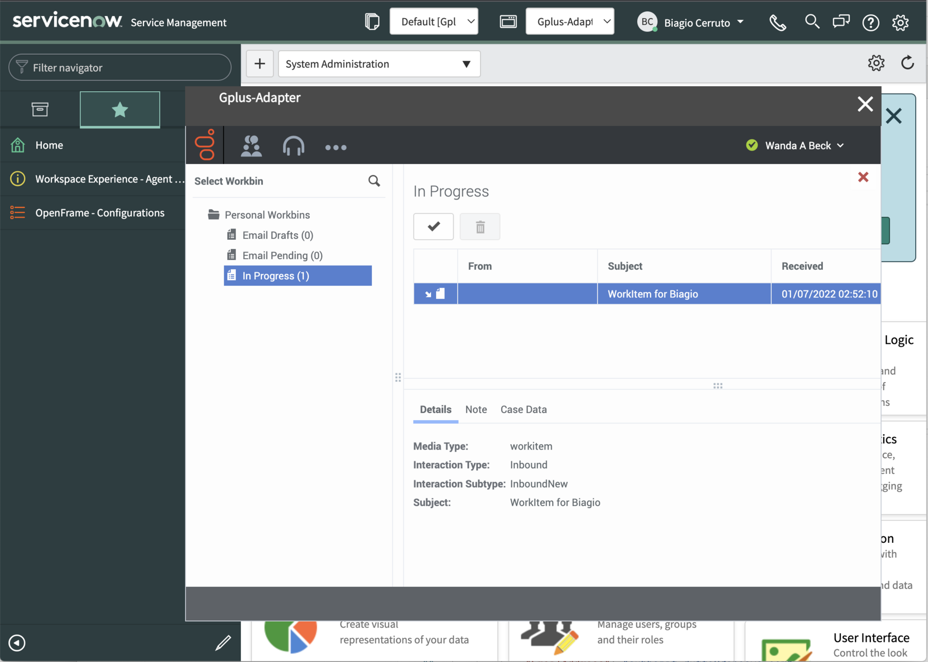
Task: Open dashboard settings gear icon
Action: coord(876,63)
